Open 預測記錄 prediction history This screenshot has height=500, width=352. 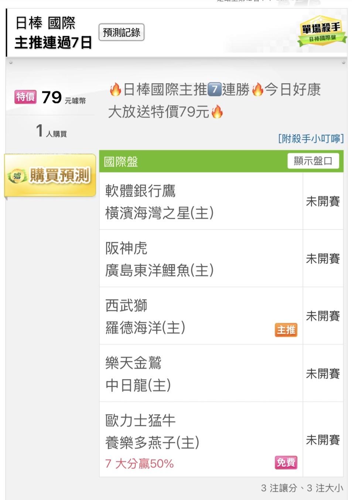pos(122,33)
